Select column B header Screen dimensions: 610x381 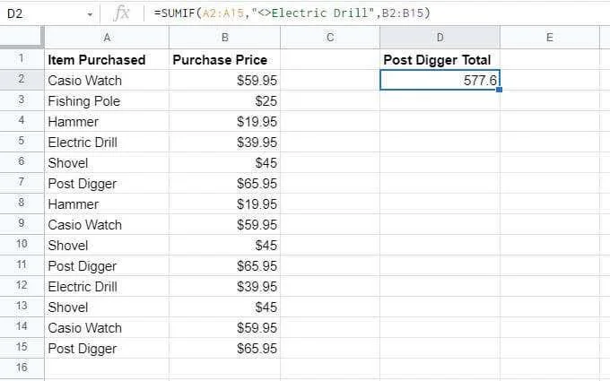[x=224, y=38]
